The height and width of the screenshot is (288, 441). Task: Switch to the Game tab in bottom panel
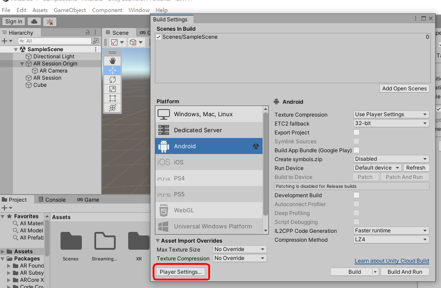[88, 200]
